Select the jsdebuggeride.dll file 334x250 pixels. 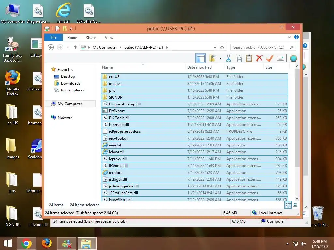click(195, 186)
